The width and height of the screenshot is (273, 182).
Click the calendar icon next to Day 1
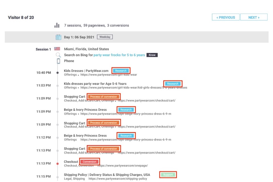pyautogui.click(x=58, y=37)
